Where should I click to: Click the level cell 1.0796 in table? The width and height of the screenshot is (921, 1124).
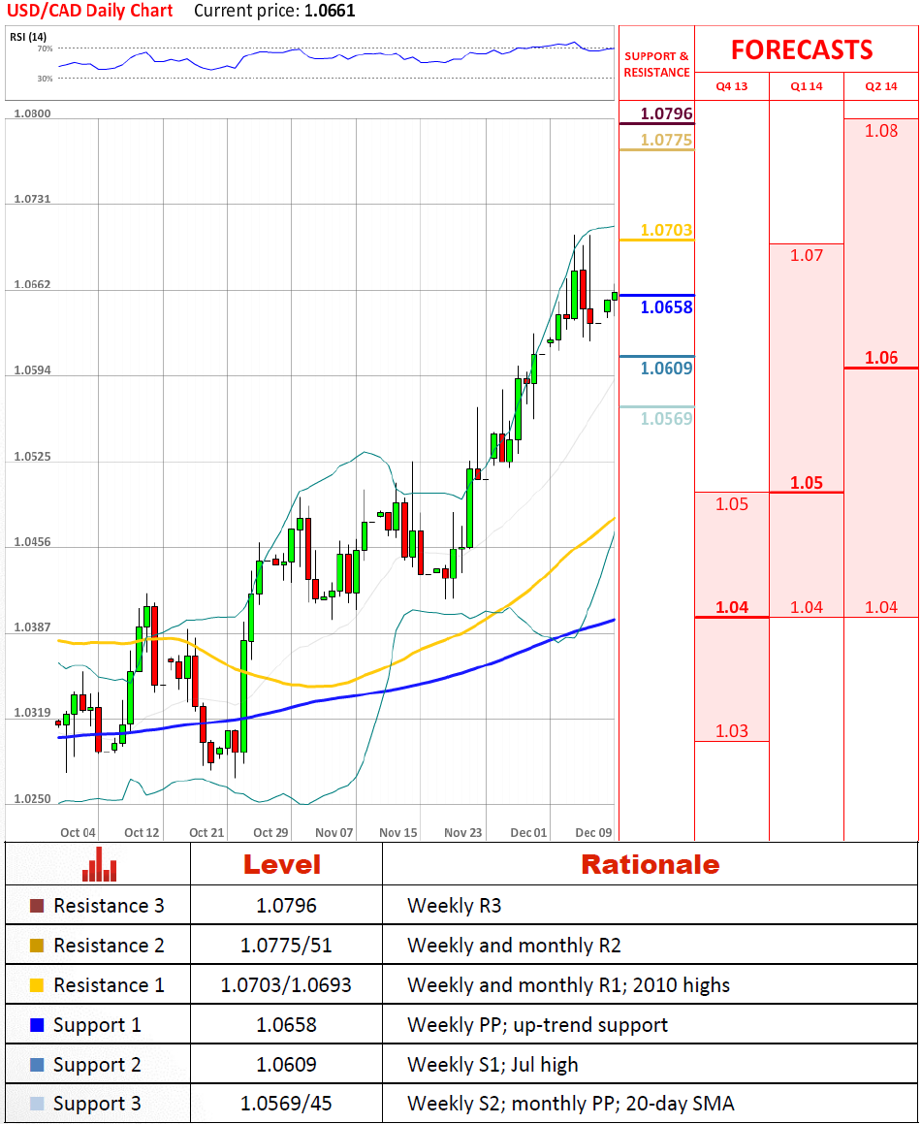[286, 906]
